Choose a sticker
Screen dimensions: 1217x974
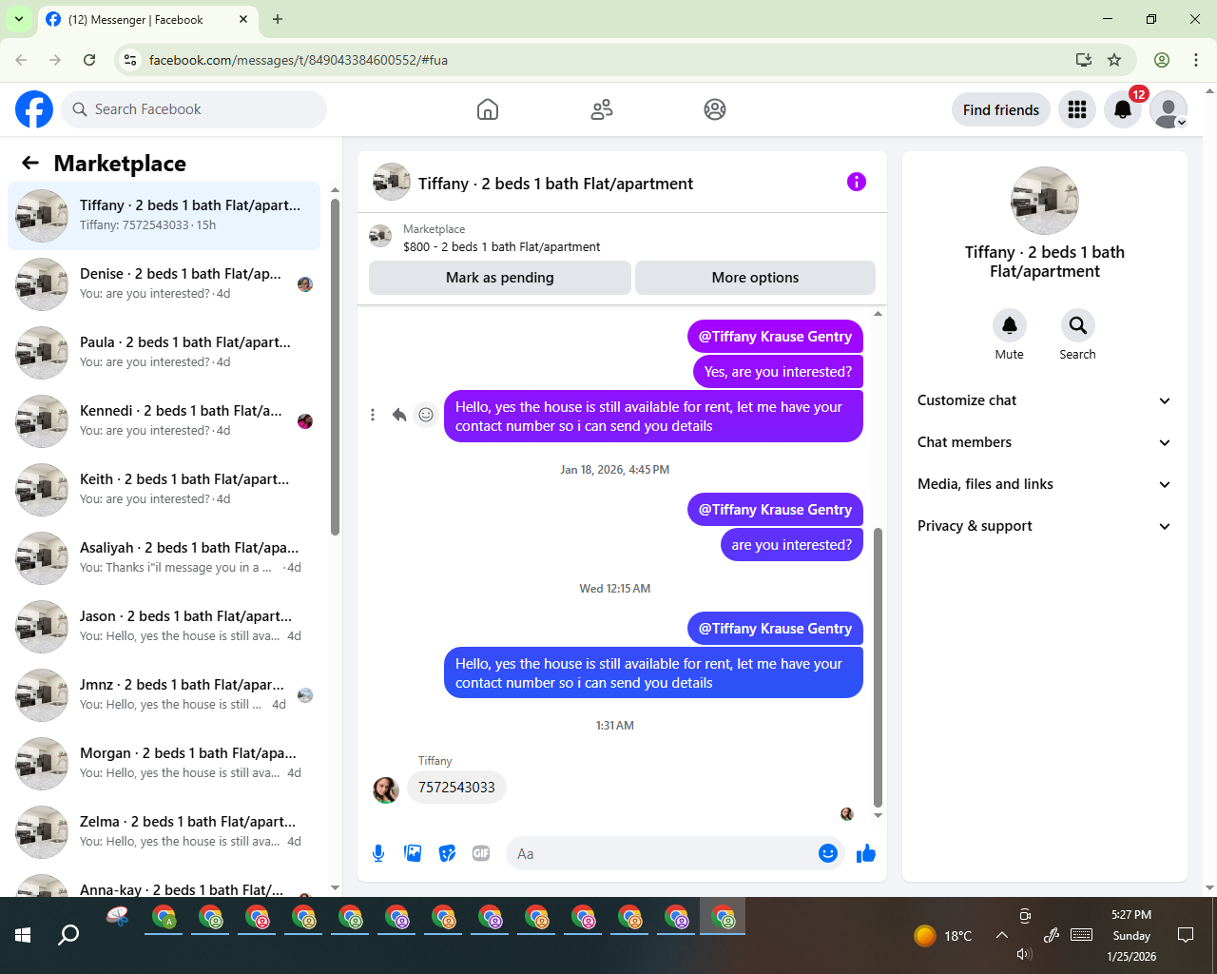click(x=447, y=853)
